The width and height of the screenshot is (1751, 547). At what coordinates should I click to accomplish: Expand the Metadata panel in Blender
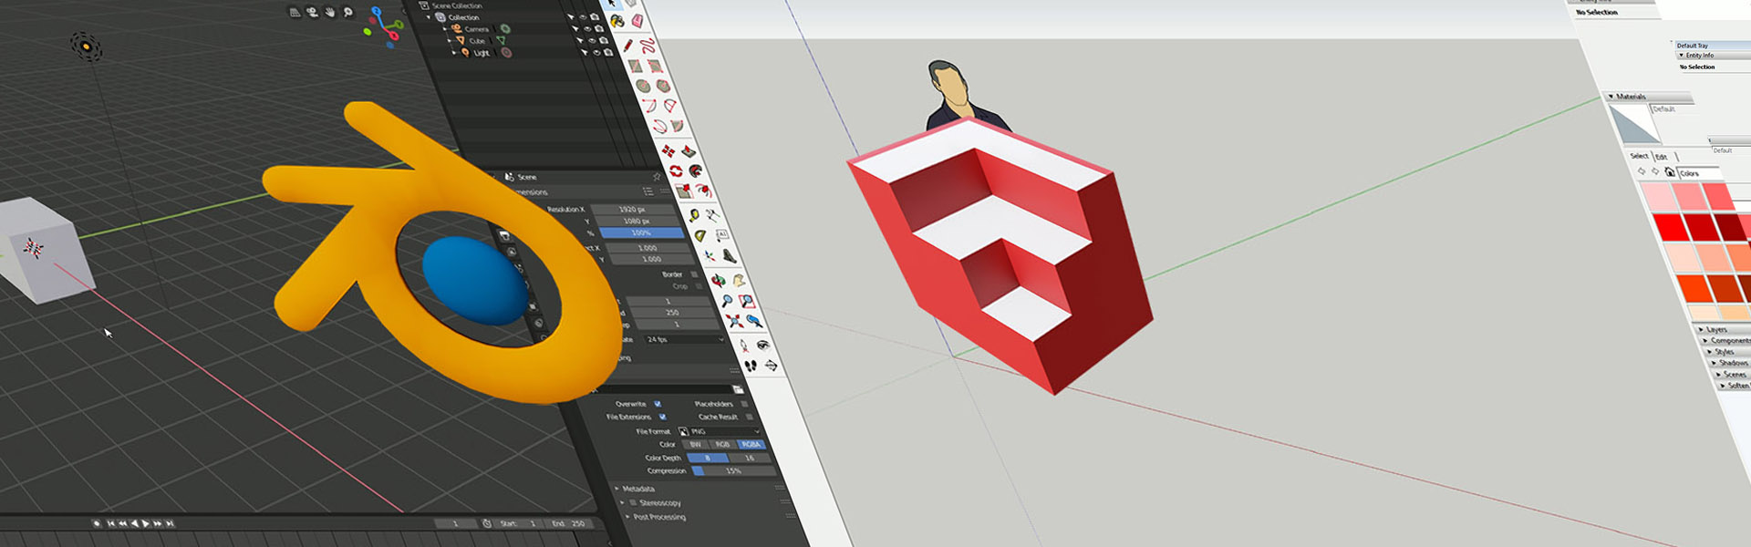click(616, 489)
